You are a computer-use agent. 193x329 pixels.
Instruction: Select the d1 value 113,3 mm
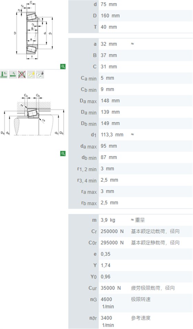click(x=112, y=135)
